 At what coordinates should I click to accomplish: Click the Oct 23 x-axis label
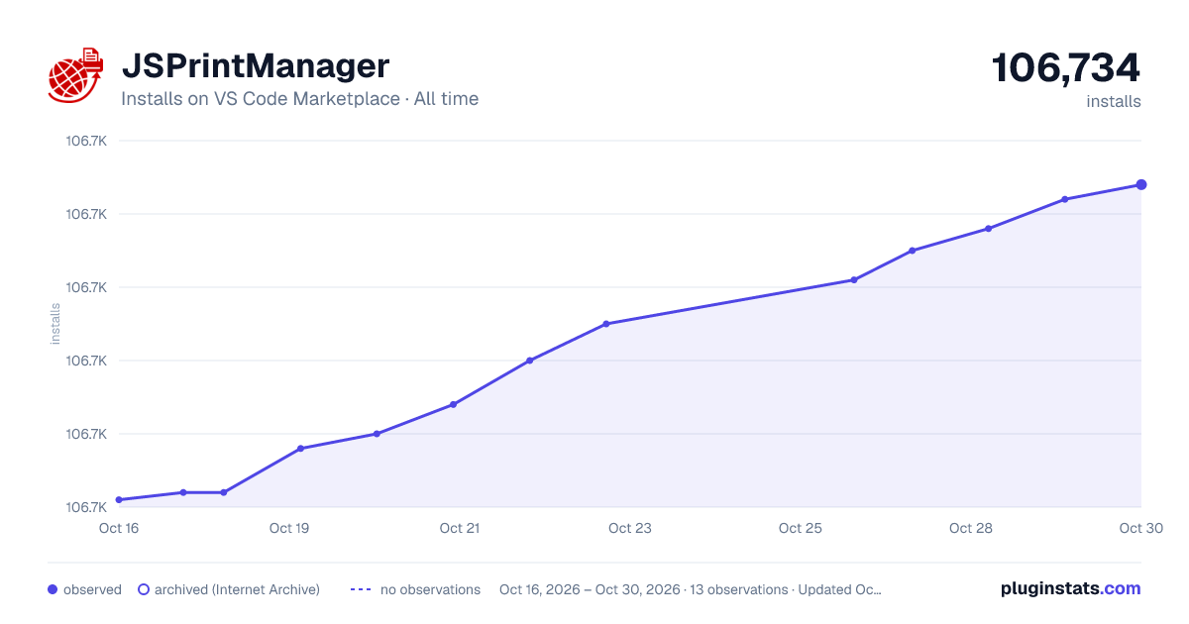(630, 528)
